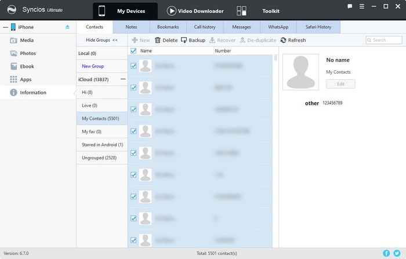Click the Edit contact button
The width and height of the screenshot is (406, 259).
(x=340, y=84)
